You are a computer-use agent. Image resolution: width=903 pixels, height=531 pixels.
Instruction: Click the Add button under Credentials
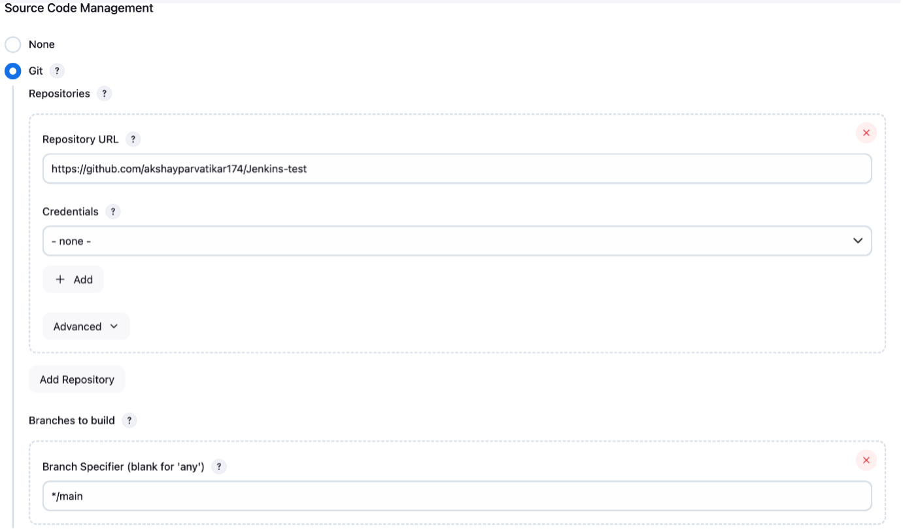(x=73, y=279)
